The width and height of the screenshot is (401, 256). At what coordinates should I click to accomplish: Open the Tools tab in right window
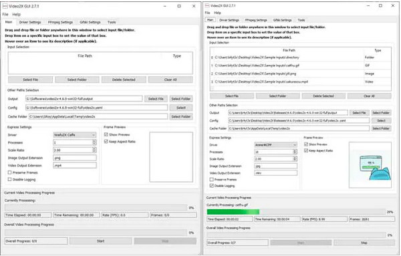[x=301, y=20]
